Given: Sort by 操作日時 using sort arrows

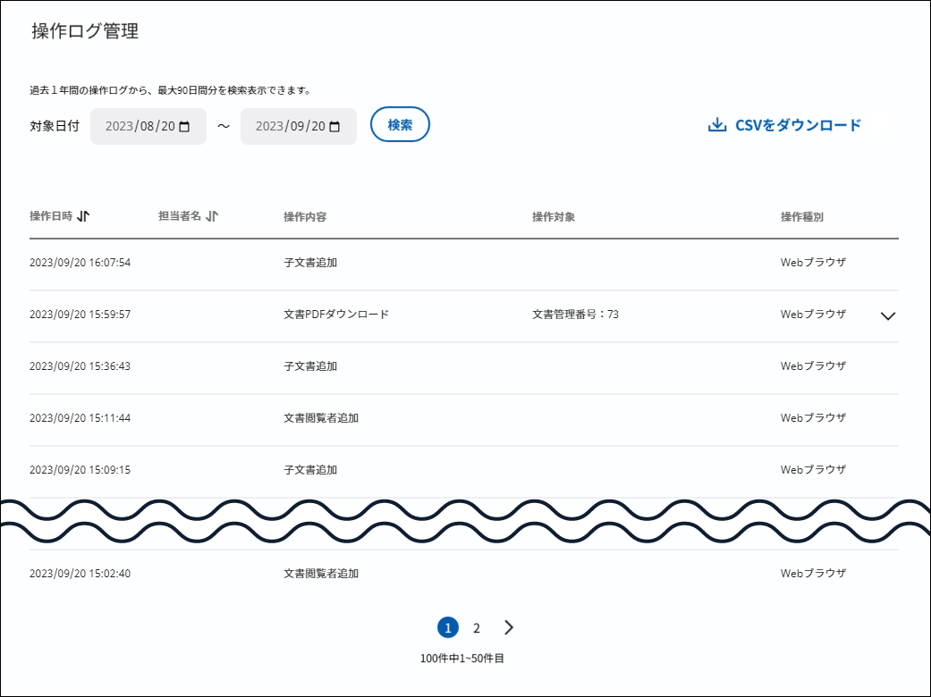Looking at the screenshot, I should [x=84, y=216].
